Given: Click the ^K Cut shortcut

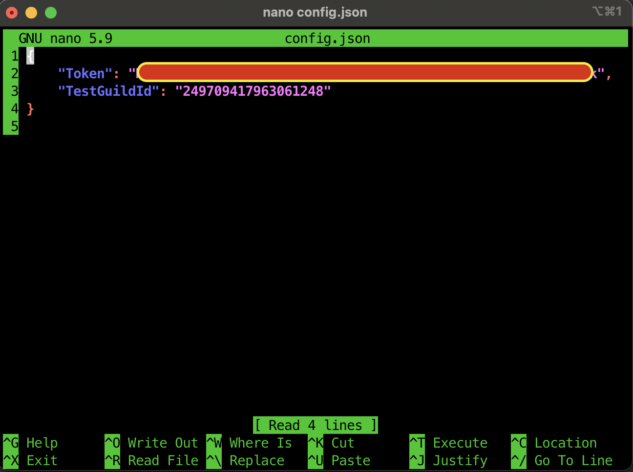Looking at the screenshot, I should point(332,443).
